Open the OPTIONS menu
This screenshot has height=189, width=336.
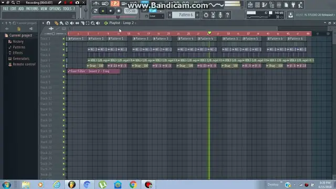(55, 9)
